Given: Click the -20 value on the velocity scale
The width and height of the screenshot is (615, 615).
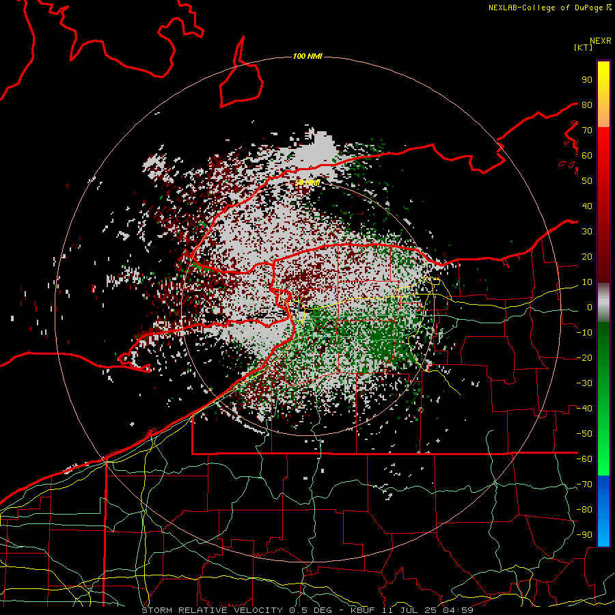Looking at the screenshot, I should (x=584, y=357).
